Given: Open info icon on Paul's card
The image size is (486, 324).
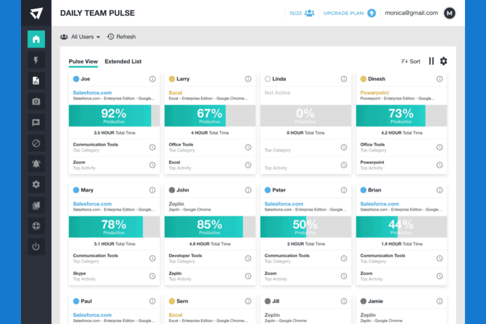Looking at the screenshot, I should (152, 301).
